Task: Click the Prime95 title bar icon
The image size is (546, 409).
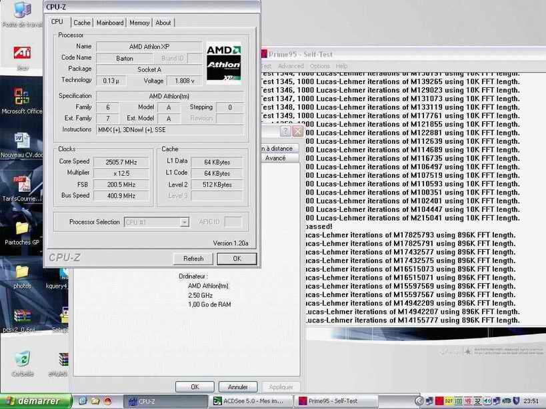Action: (263, 54)
